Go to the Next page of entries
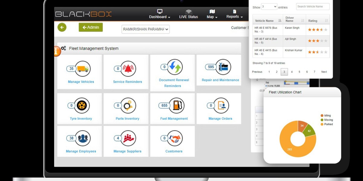 click(x=324, y=72)
